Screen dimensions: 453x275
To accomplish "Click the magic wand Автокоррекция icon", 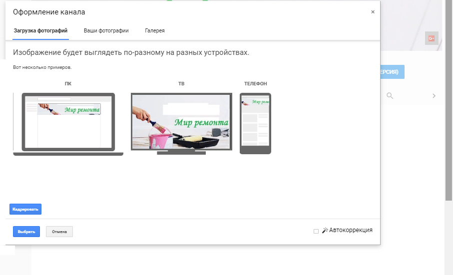I will click(x=325, y=231).
